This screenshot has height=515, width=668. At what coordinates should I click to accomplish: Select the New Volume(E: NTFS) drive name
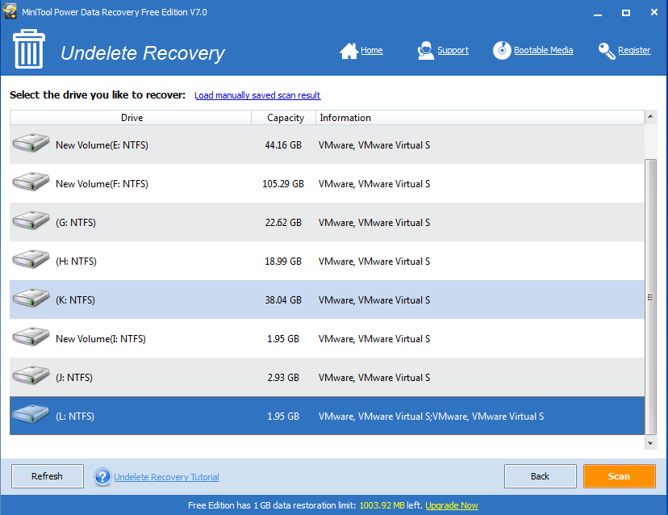[102, 145]
